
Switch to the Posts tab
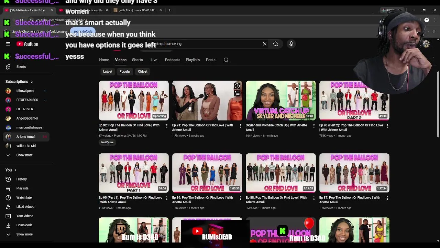click(211, 60)
